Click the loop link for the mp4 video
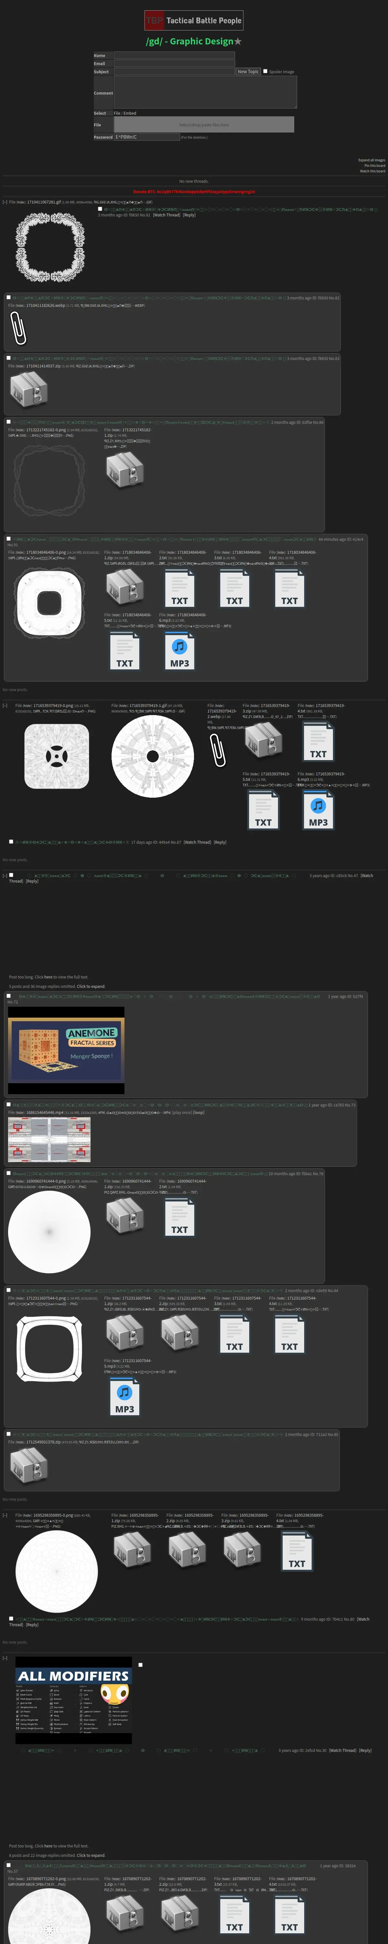Screen dimensions: 388x1944 (x=199, y=1112)
